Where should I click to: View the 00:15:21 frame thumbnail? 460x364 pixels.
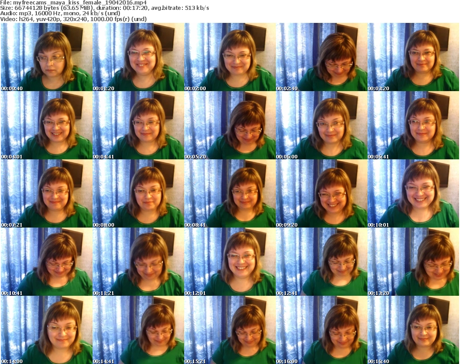(x=230, y=330)
